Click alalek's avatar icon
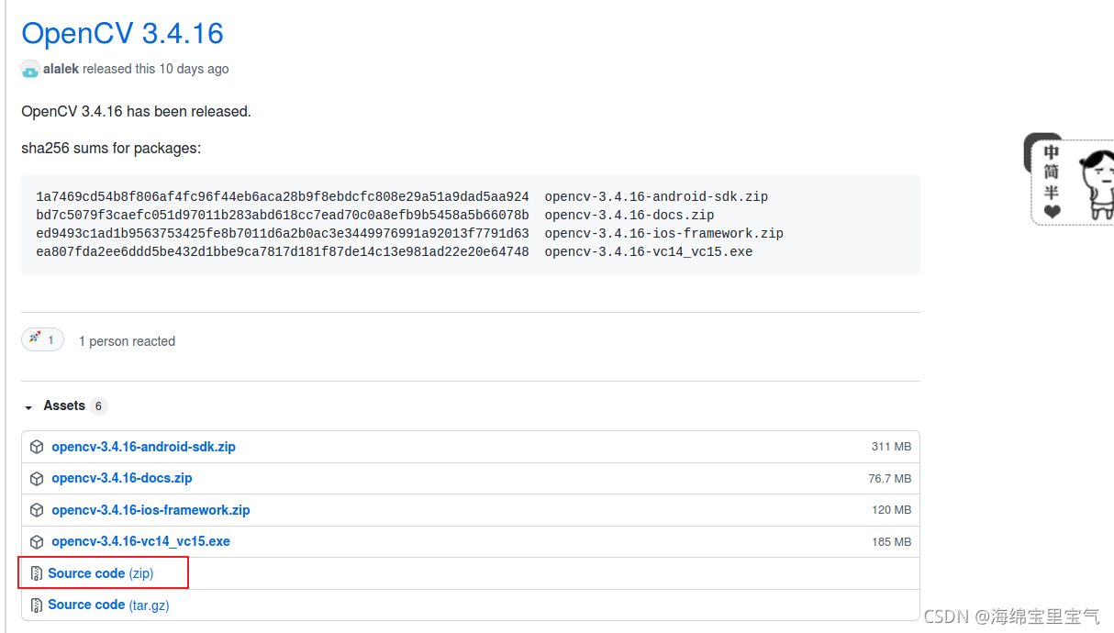 pos(30,69)
